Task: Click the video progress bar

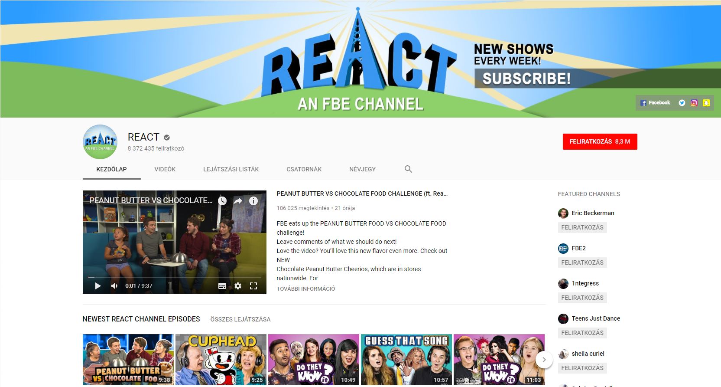Action: (x=175, y=277)
